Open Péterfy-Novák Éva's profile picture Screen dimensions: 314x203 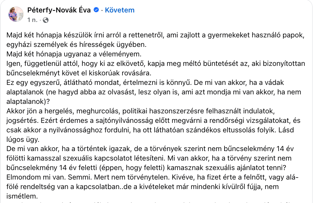(x=16, y=14)
